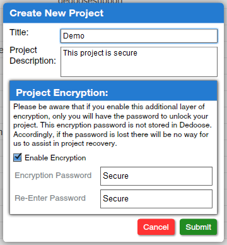Click the Create New Project title bar
This screenshot has width=227, height=245.
tap(113, 13)
